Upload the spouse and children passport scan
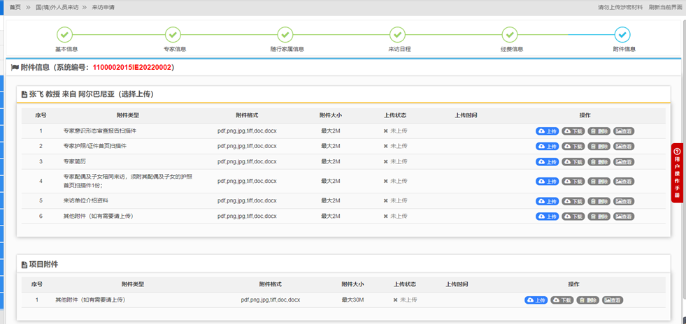 (548, 182)
